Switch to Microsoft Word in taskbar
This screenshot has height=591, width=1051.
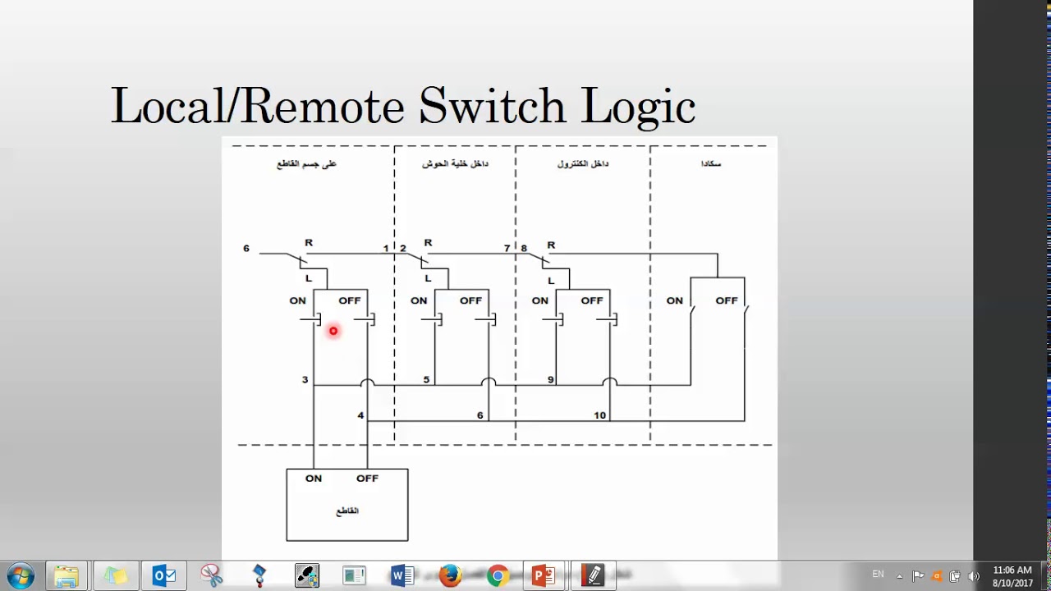[402, 575]
